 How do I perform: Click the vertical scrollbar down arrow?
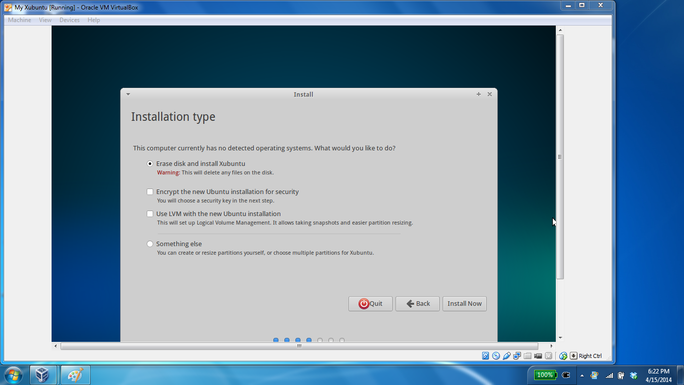coord(560,338)
